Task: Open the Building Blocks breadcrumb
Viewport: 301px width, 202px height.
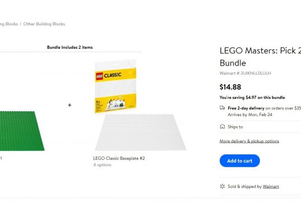Action: pyautogui.click(x=9, y=24)
